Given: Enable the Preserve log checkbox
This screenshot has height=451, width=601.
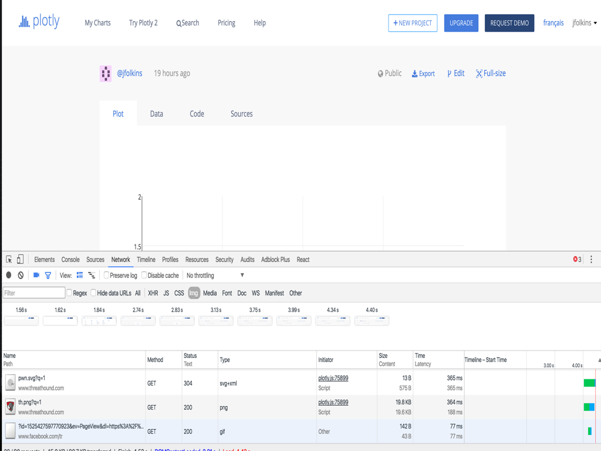Looking at the screenshot, I should coord(107,275).
